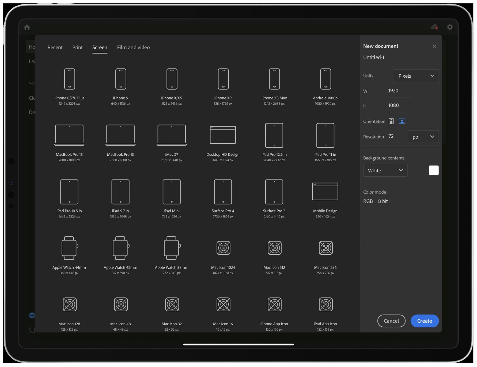Set portrait orientation
Screen dimensions: 477x367
point(391,121)
